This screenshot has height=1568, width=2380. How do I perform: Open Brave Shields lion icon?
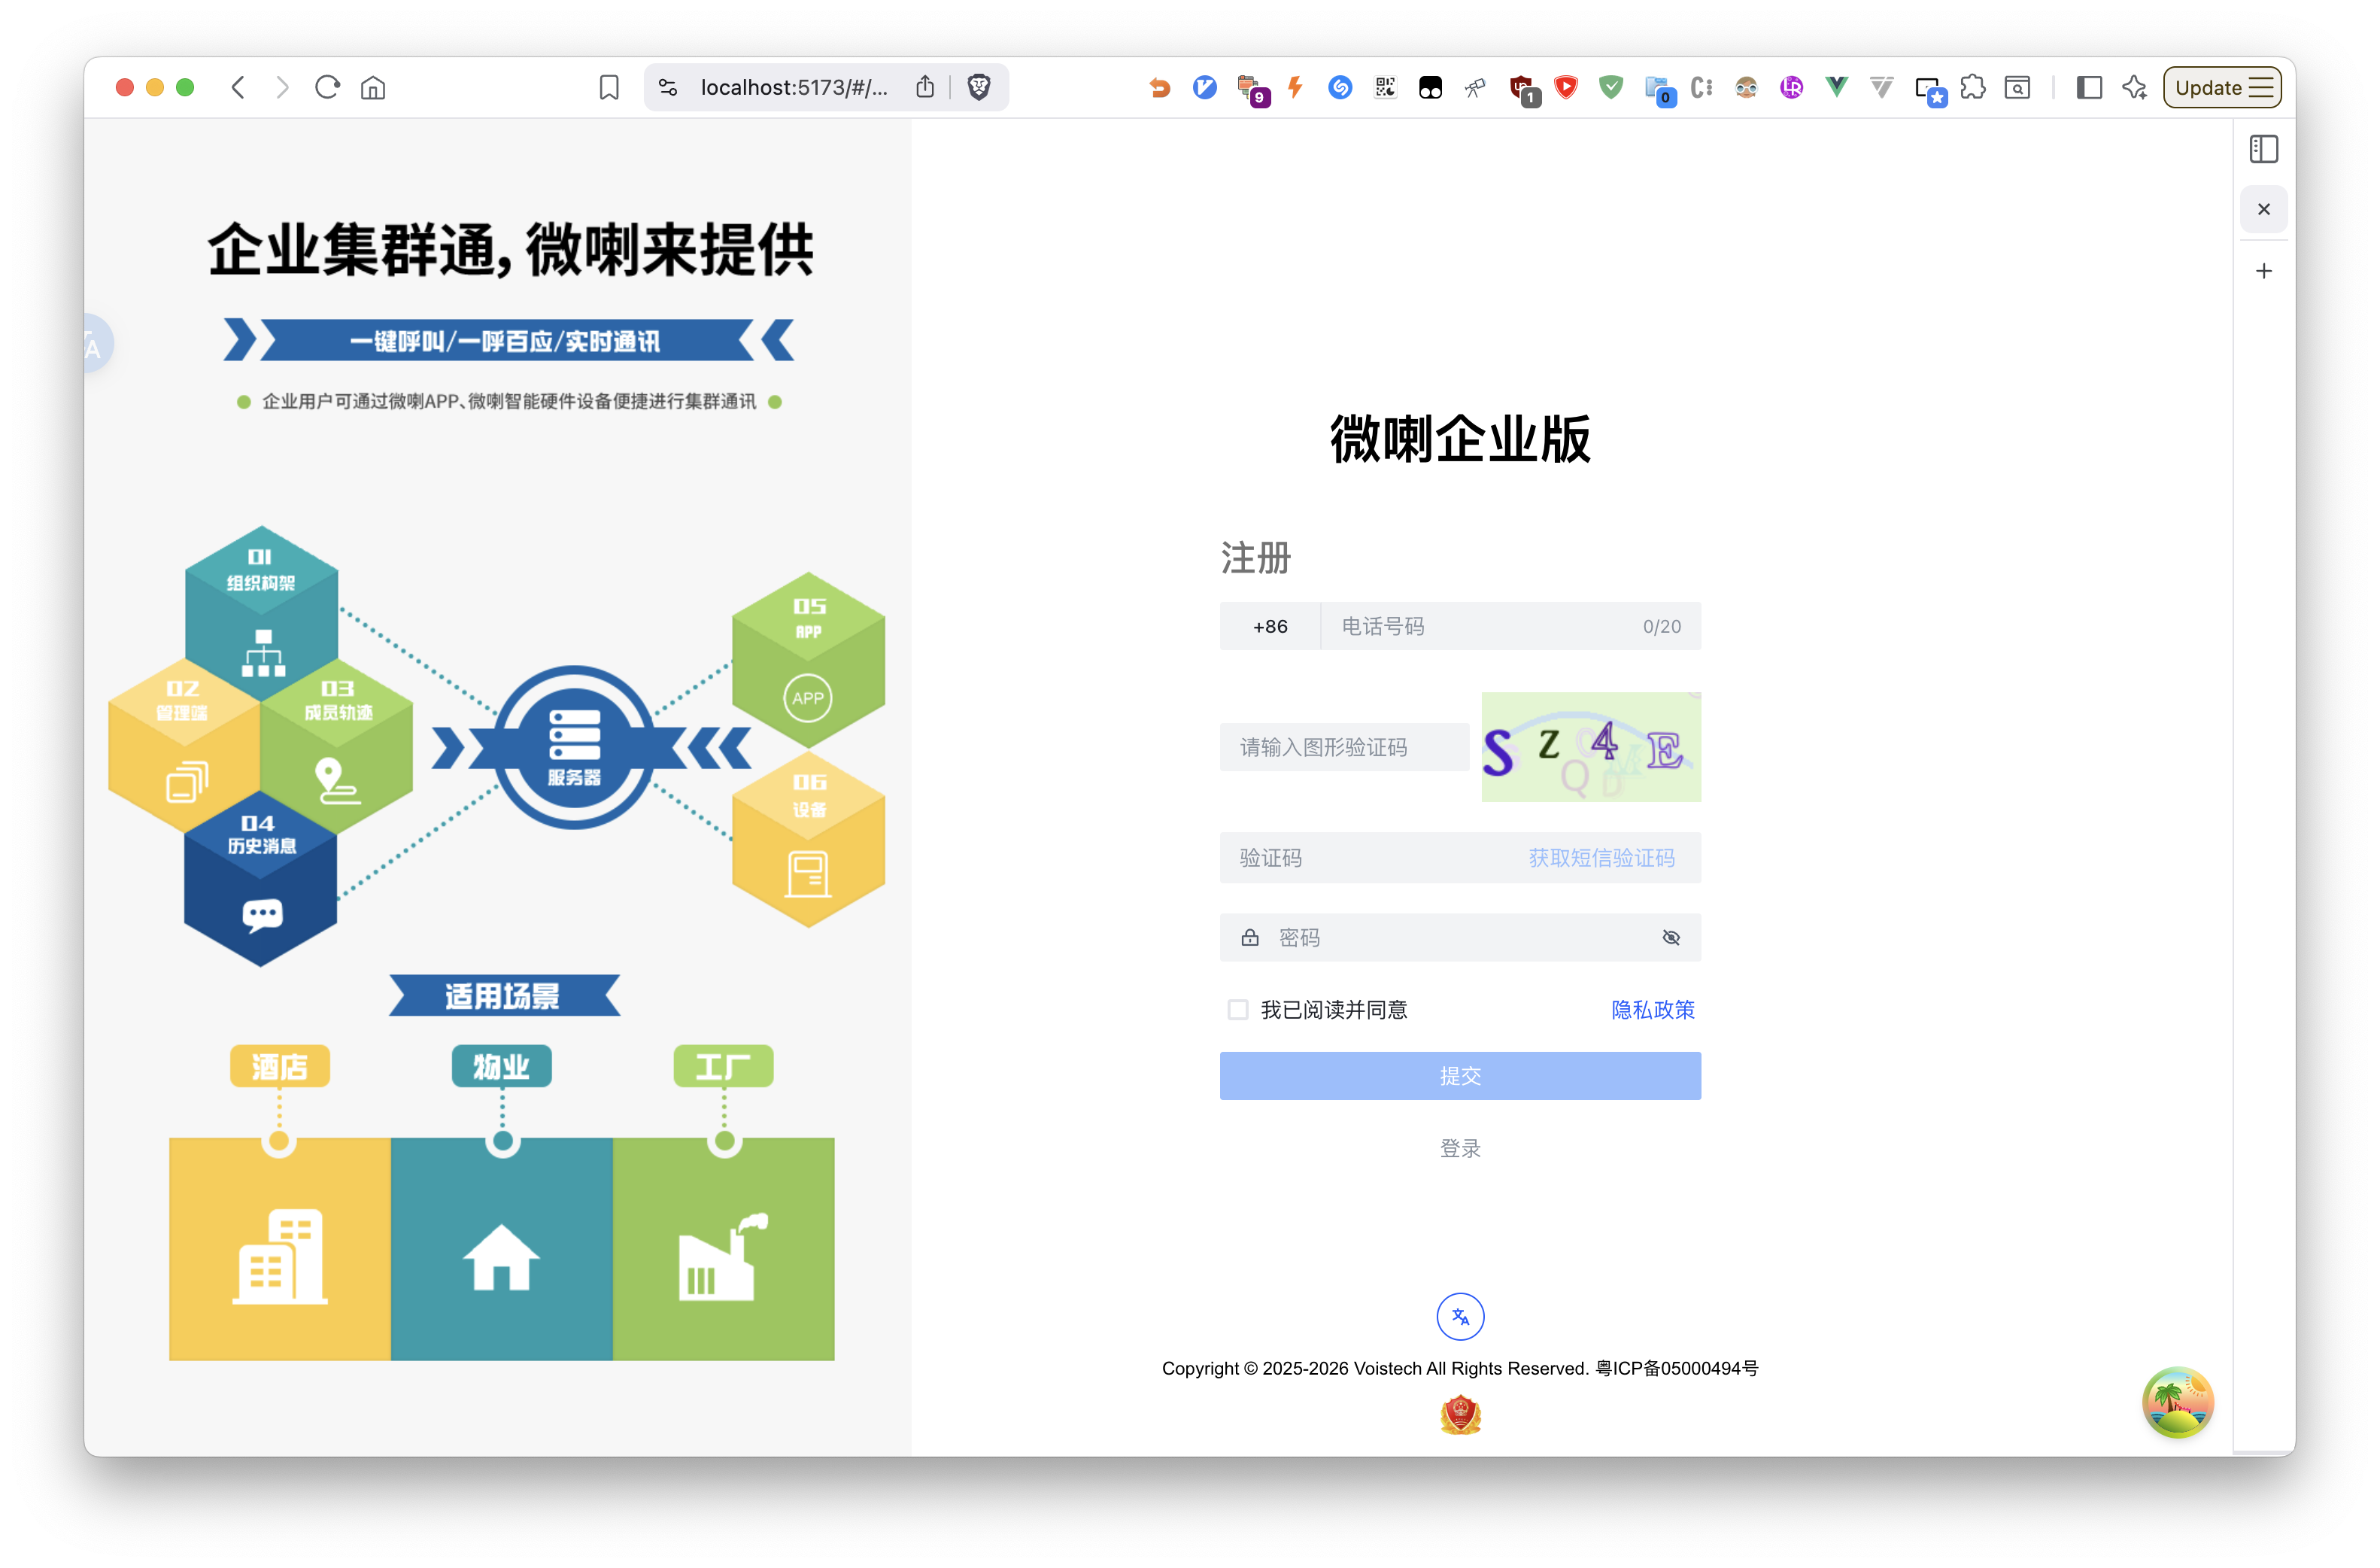click(979, 88)
